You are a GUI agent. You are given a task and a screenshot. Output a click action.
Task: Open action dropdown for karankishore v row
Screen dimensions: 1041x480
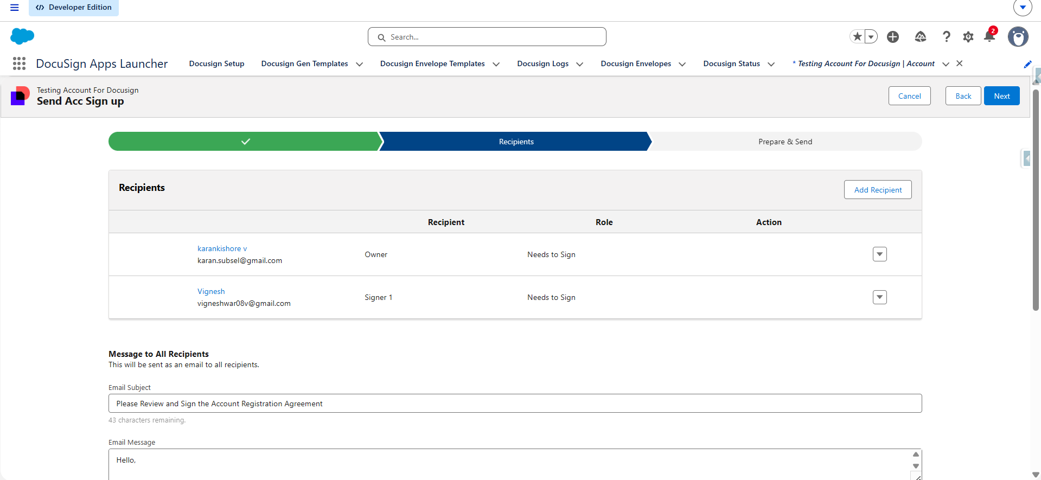click(880, 254)
